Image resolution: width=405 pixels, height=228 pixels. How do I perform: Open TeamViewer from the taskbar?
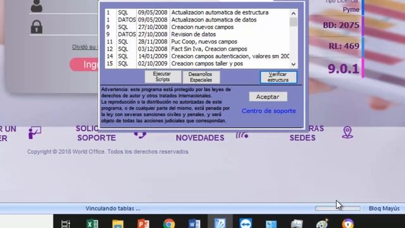pyautogui.click(x=246, y=224)
